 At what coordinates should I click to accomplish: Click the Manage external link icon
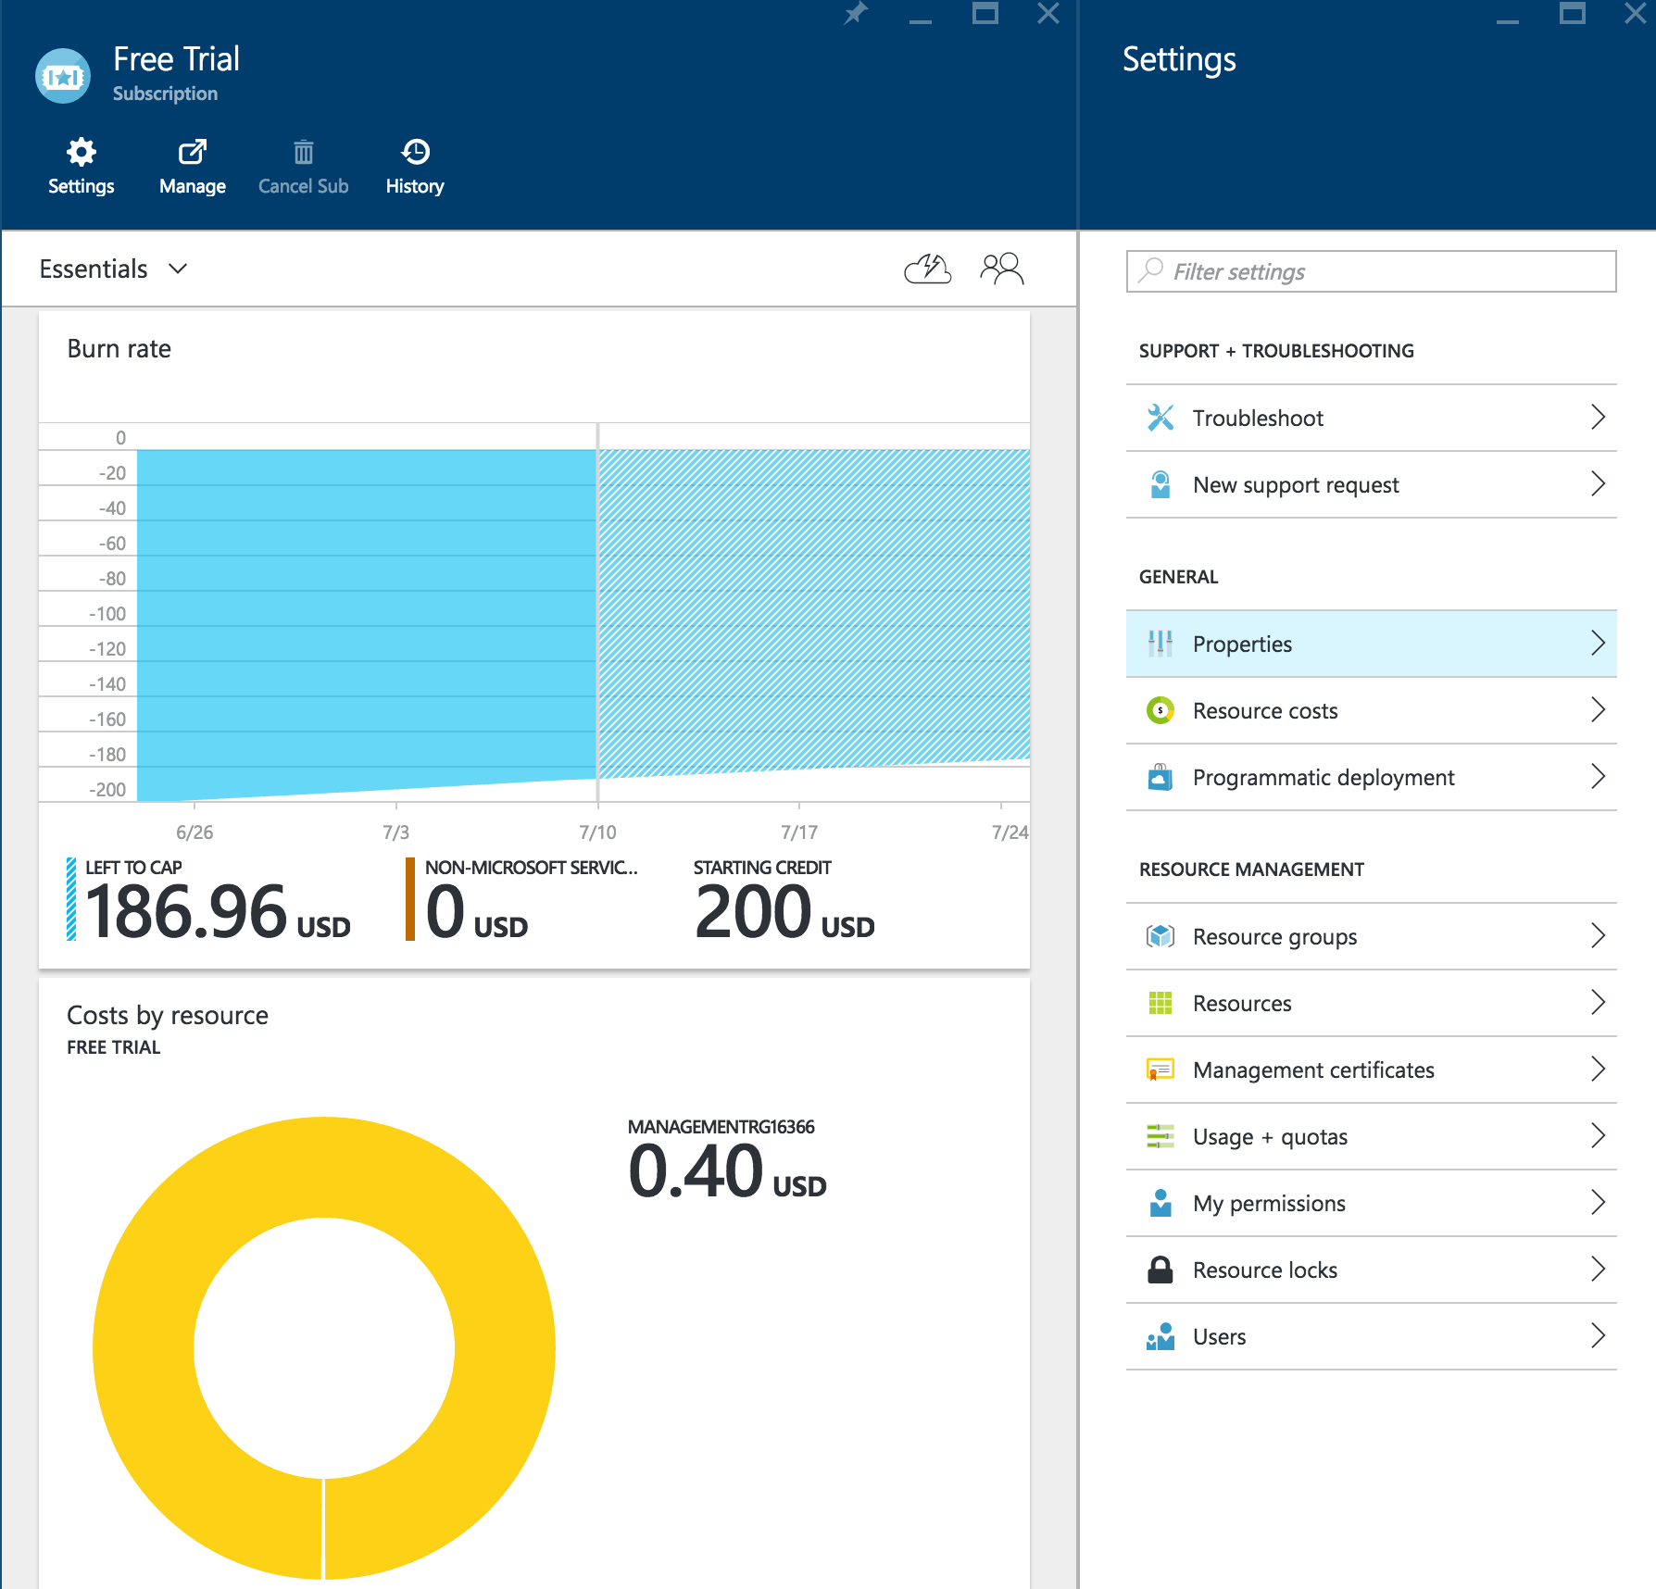(193, 153)
